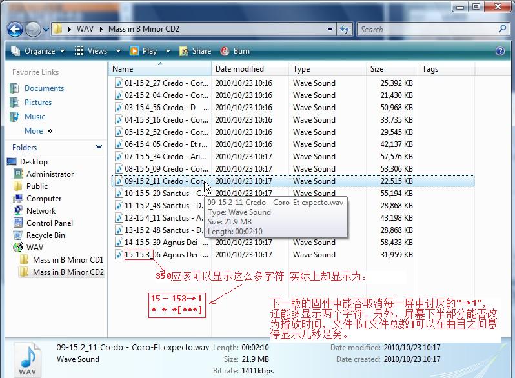Go back with the blue Back arrow
This screenshot has height=378, width=515.
point(15,30)
